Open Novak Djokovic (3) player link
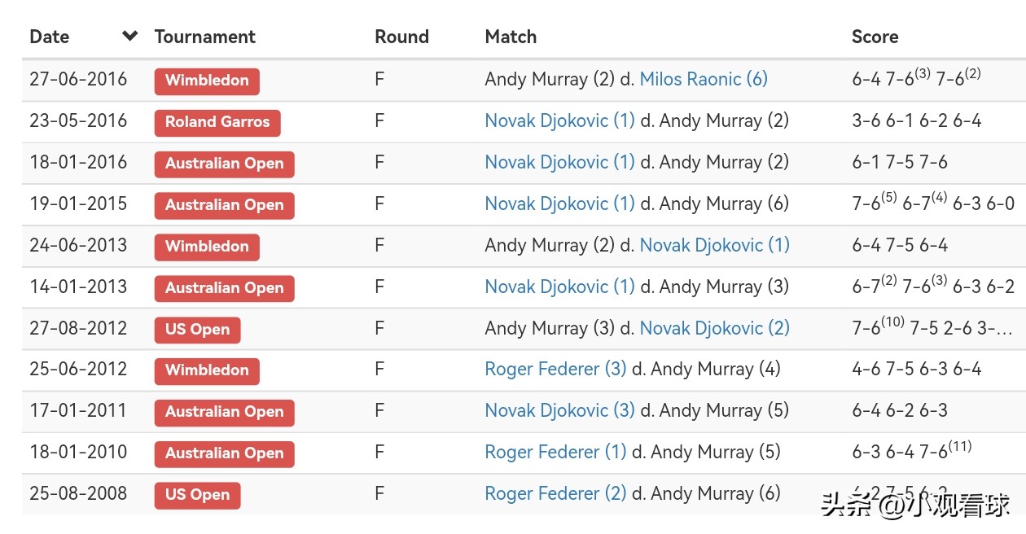 point(559,410)
